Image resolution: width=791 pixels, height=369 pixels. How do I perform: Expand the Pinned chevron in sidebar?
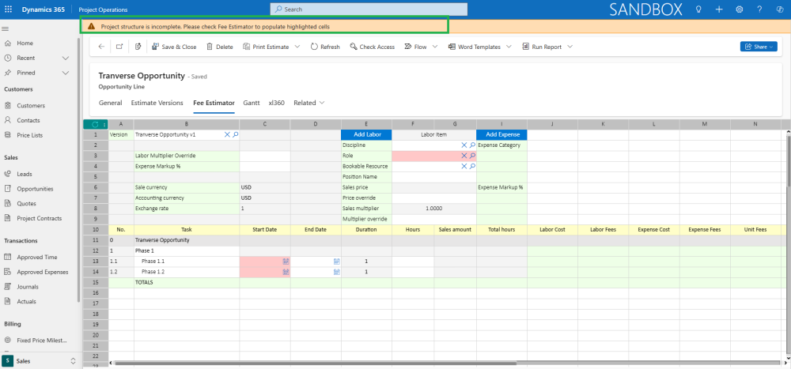[x=65, y=73]
